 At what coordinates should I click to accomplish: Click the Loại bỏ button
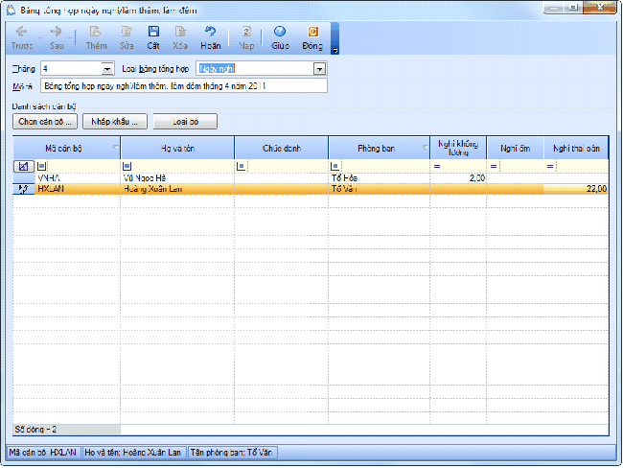click(x=185, y=122)
